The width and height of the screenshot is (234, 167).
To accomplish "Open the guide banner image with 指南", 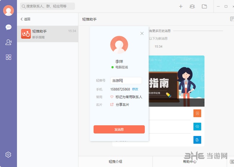I will click(176, 81).
